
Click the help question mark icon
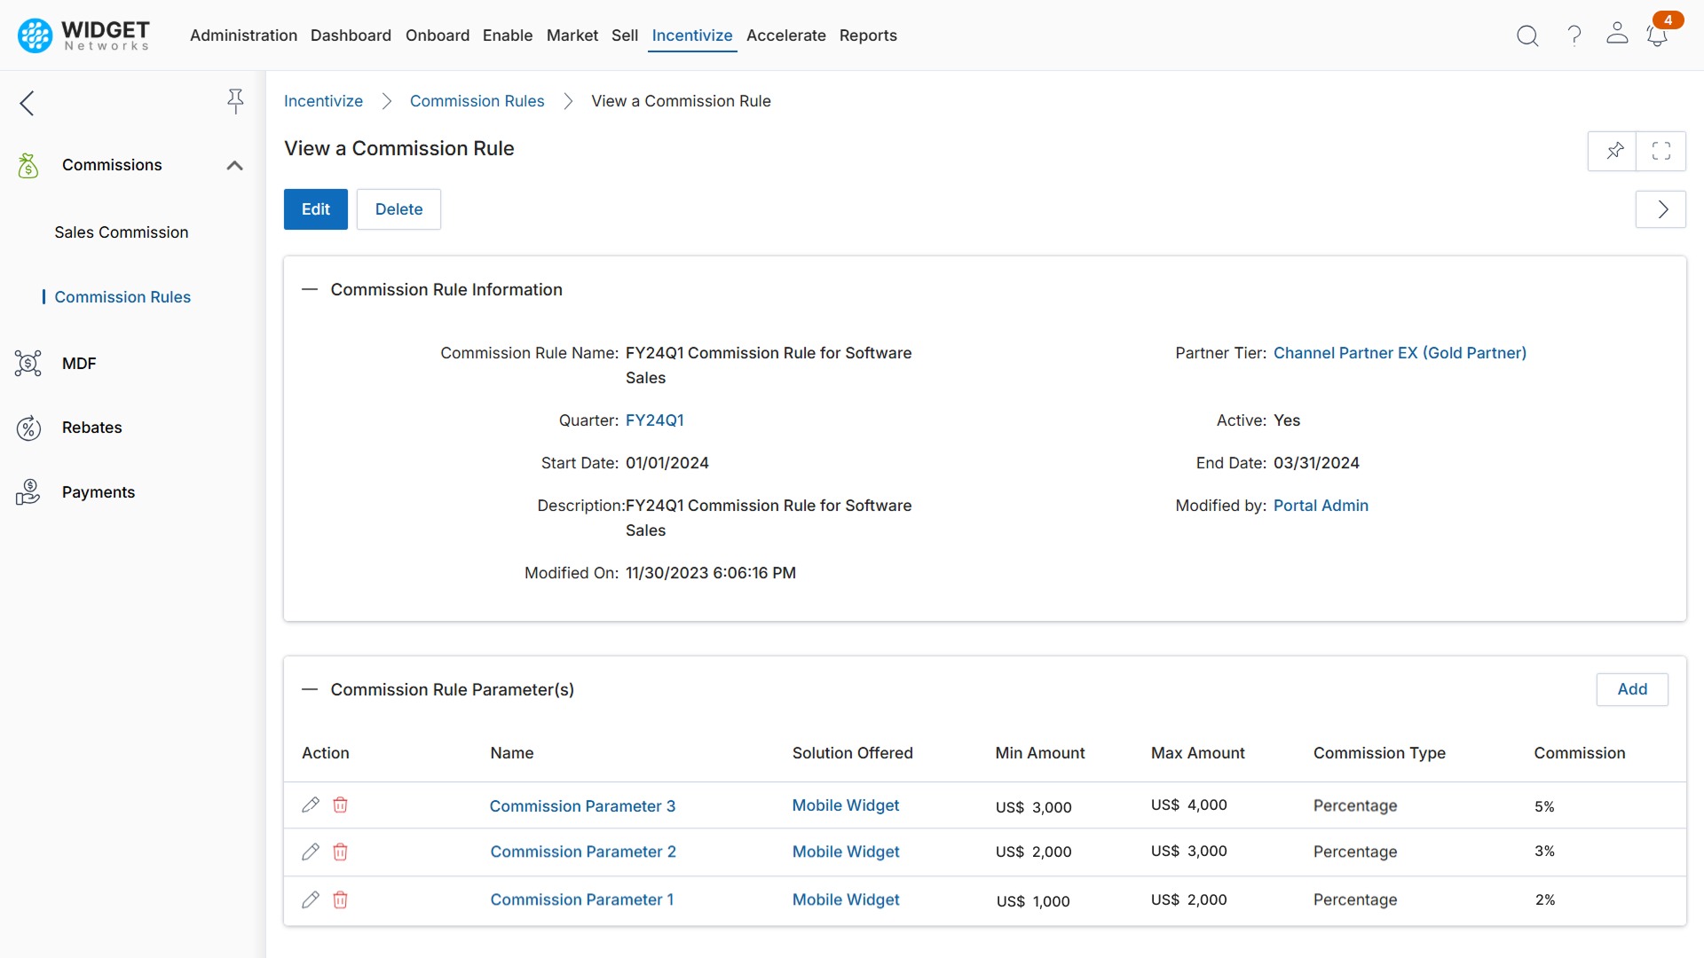coord(1574,35)
